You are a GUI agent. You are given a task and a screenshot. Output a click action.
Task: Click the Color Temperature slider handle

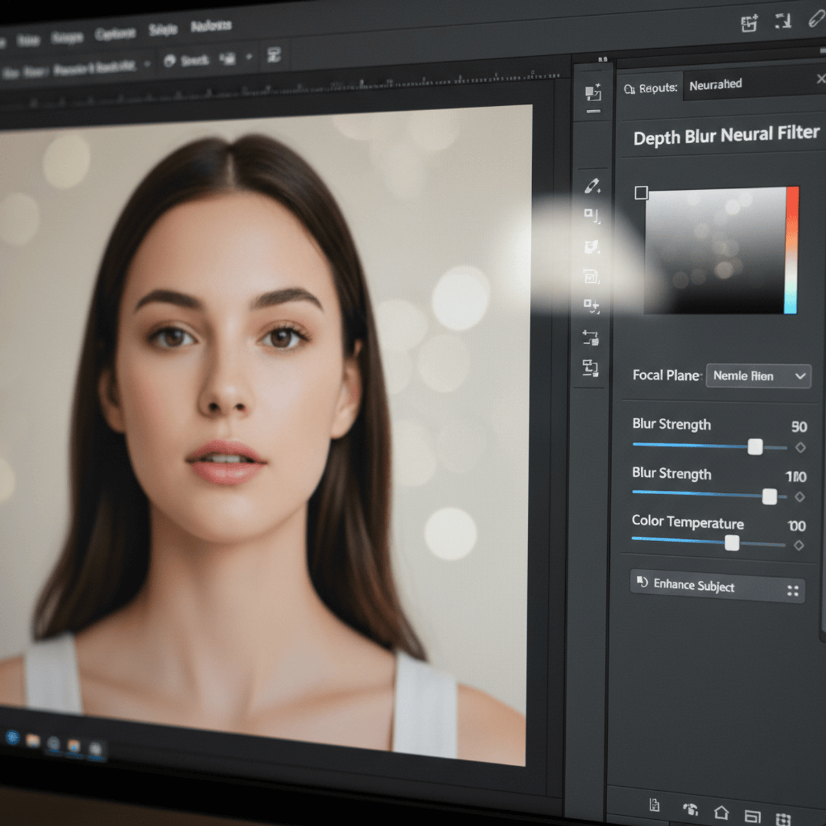point(732,543)
